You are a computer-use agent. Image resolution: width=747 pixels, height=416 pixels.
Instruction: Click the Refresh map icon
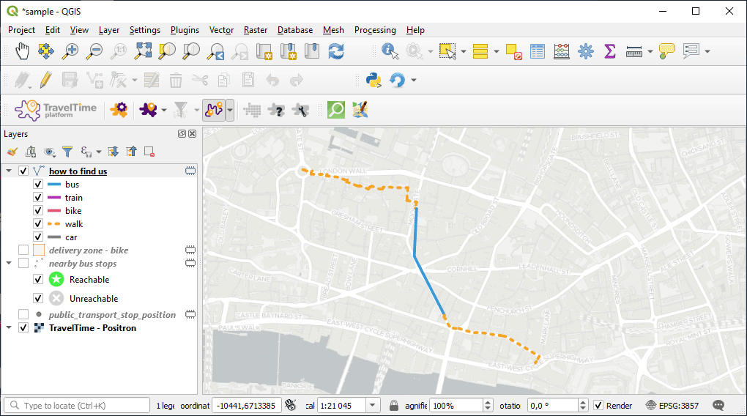[336, 51]
